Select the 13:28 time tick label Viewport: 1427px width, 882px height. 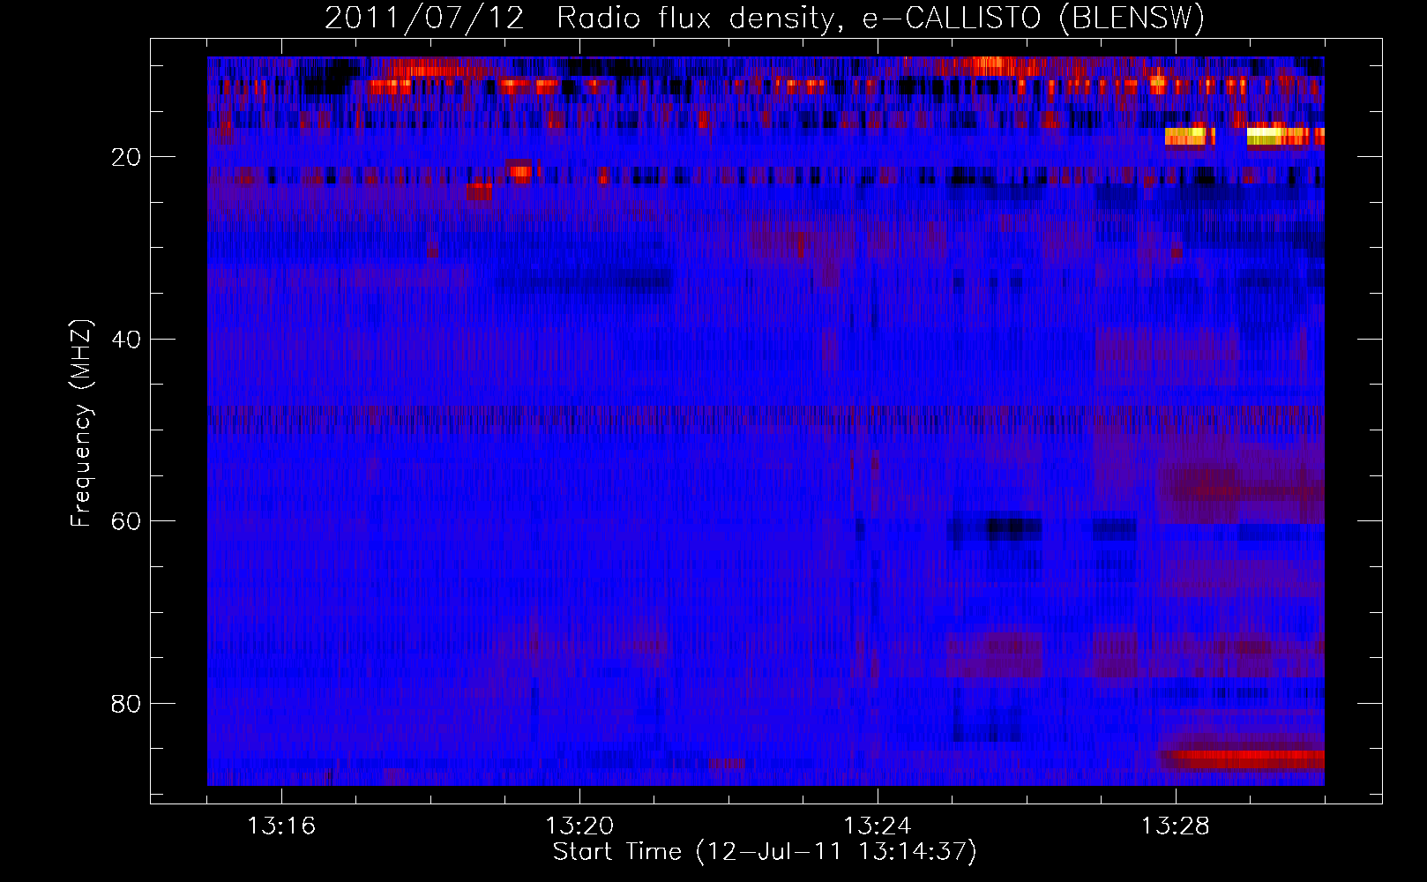click(x=1176, y=826)
